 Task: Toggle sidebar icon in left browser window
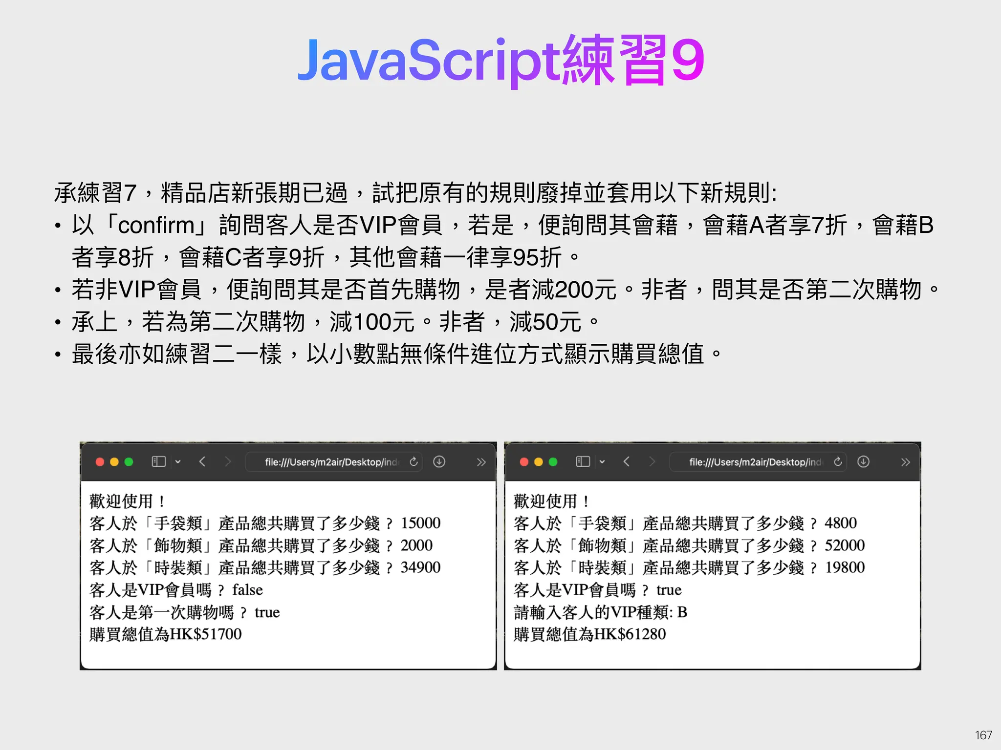coord(159,461)
